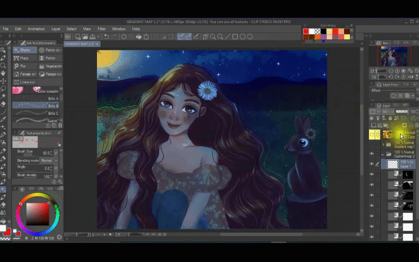Click the Save icon in the toolbar
The image size is (419, 262).
tap(93, 37)
